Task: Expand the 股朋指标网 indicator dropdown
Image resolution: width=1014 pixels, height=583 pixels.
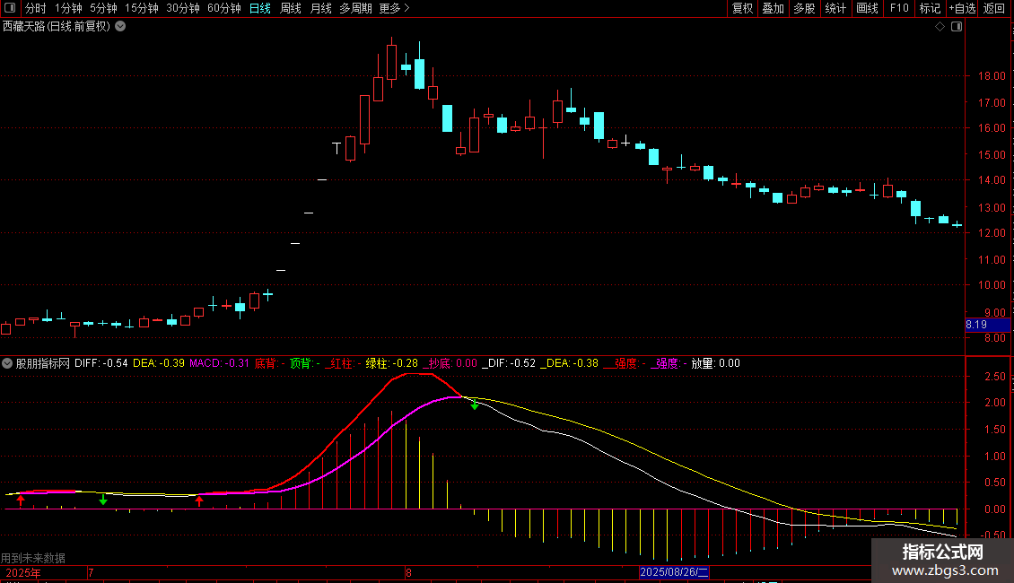Action: pos(7,363)
